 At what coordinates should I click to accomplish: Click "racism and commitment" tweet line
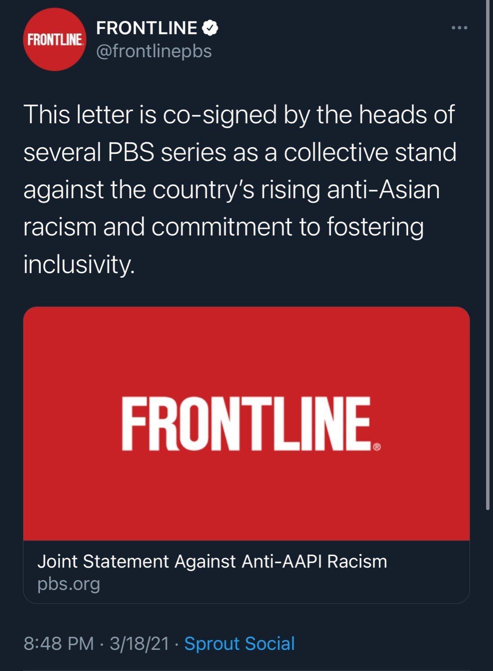coord(157,227)
